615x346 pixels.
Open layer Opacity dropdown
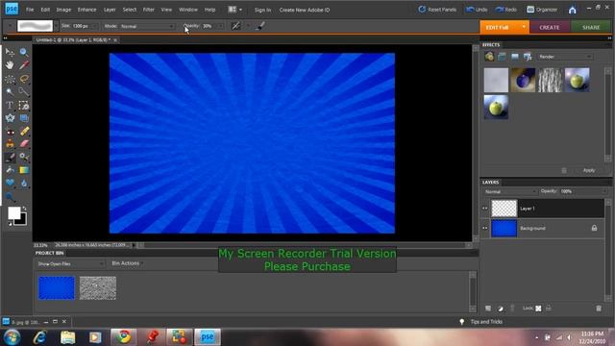tap(604, 191)
